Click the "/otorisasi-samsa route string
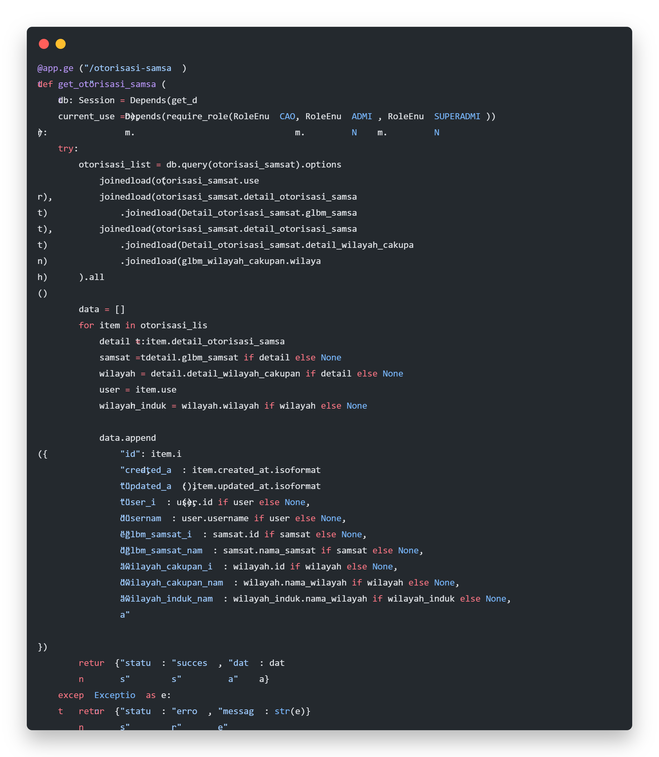This screenshot has width=659, height=757. click(x=128, y=68)
